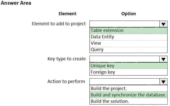The width and height of the screenshot is (170, 106).
Task: Select the Foreign key option
Action: pos(128,72)
